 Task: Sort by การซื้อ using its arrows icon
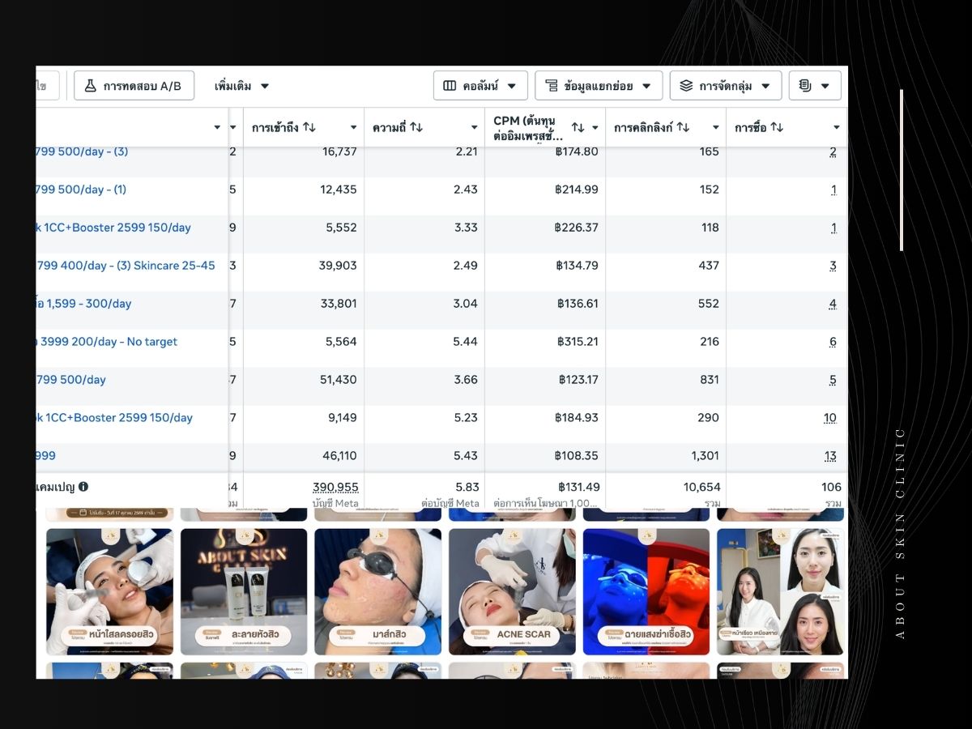coord(777,127)
